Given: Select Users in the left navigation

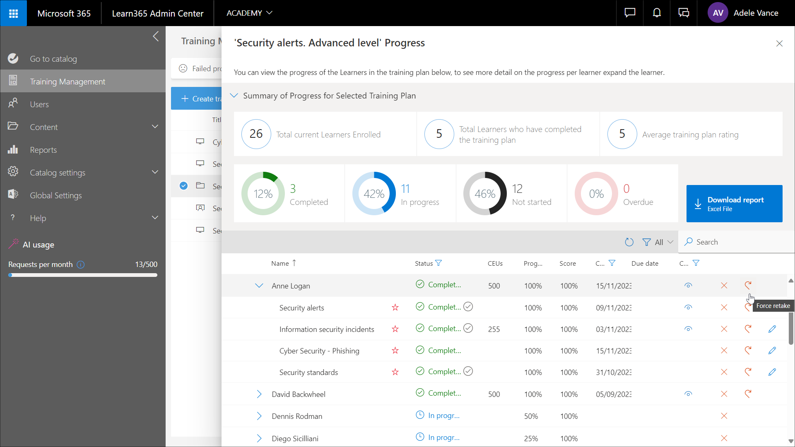Looking at the screenshot, I should tap(39, 104).
